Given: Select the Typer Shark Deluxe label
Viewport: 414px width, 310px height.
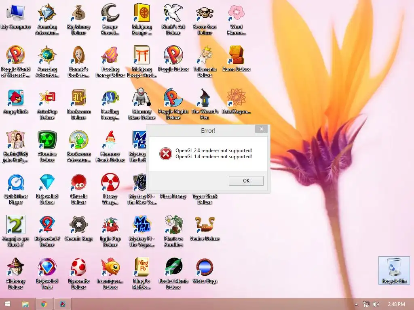Looking at the screenshot, I should [x=205, y=199].
